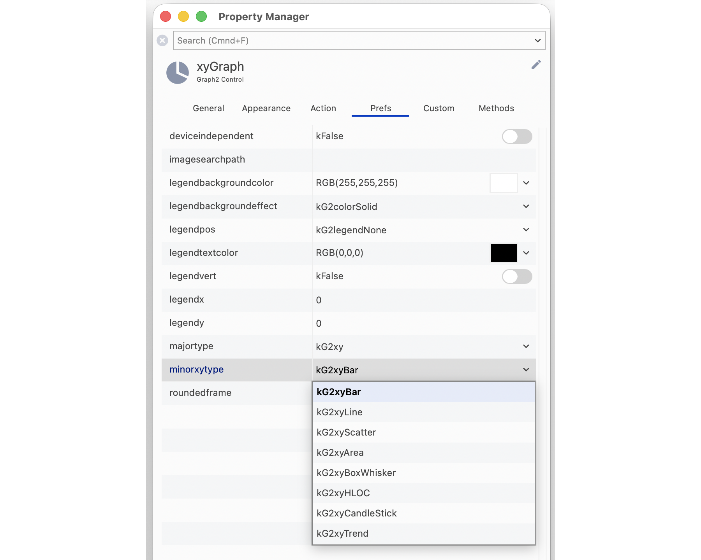Expand the search field history dropdown
The height and width of the screenshot is (560, 701).
click(537, 40)
